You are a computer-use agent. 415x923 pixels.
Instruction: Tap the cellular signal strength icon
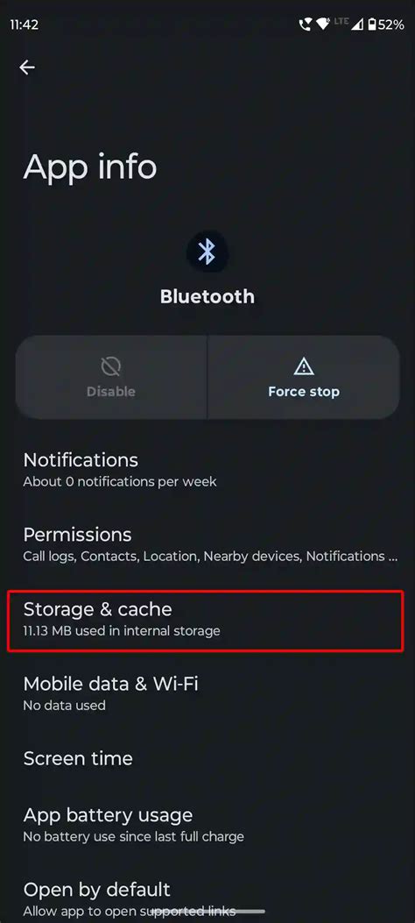[357, 25]
